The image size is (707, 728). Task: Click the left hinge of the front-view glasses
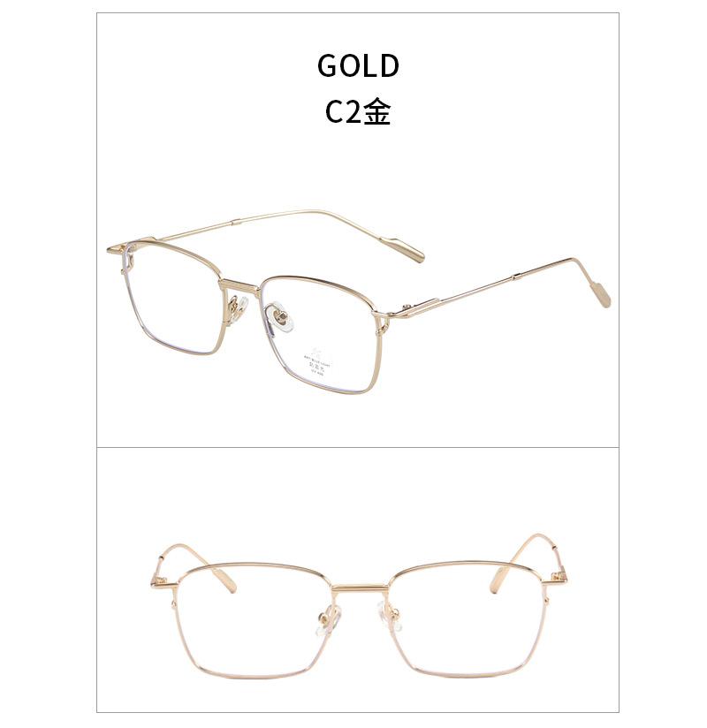tap(161, 581)
